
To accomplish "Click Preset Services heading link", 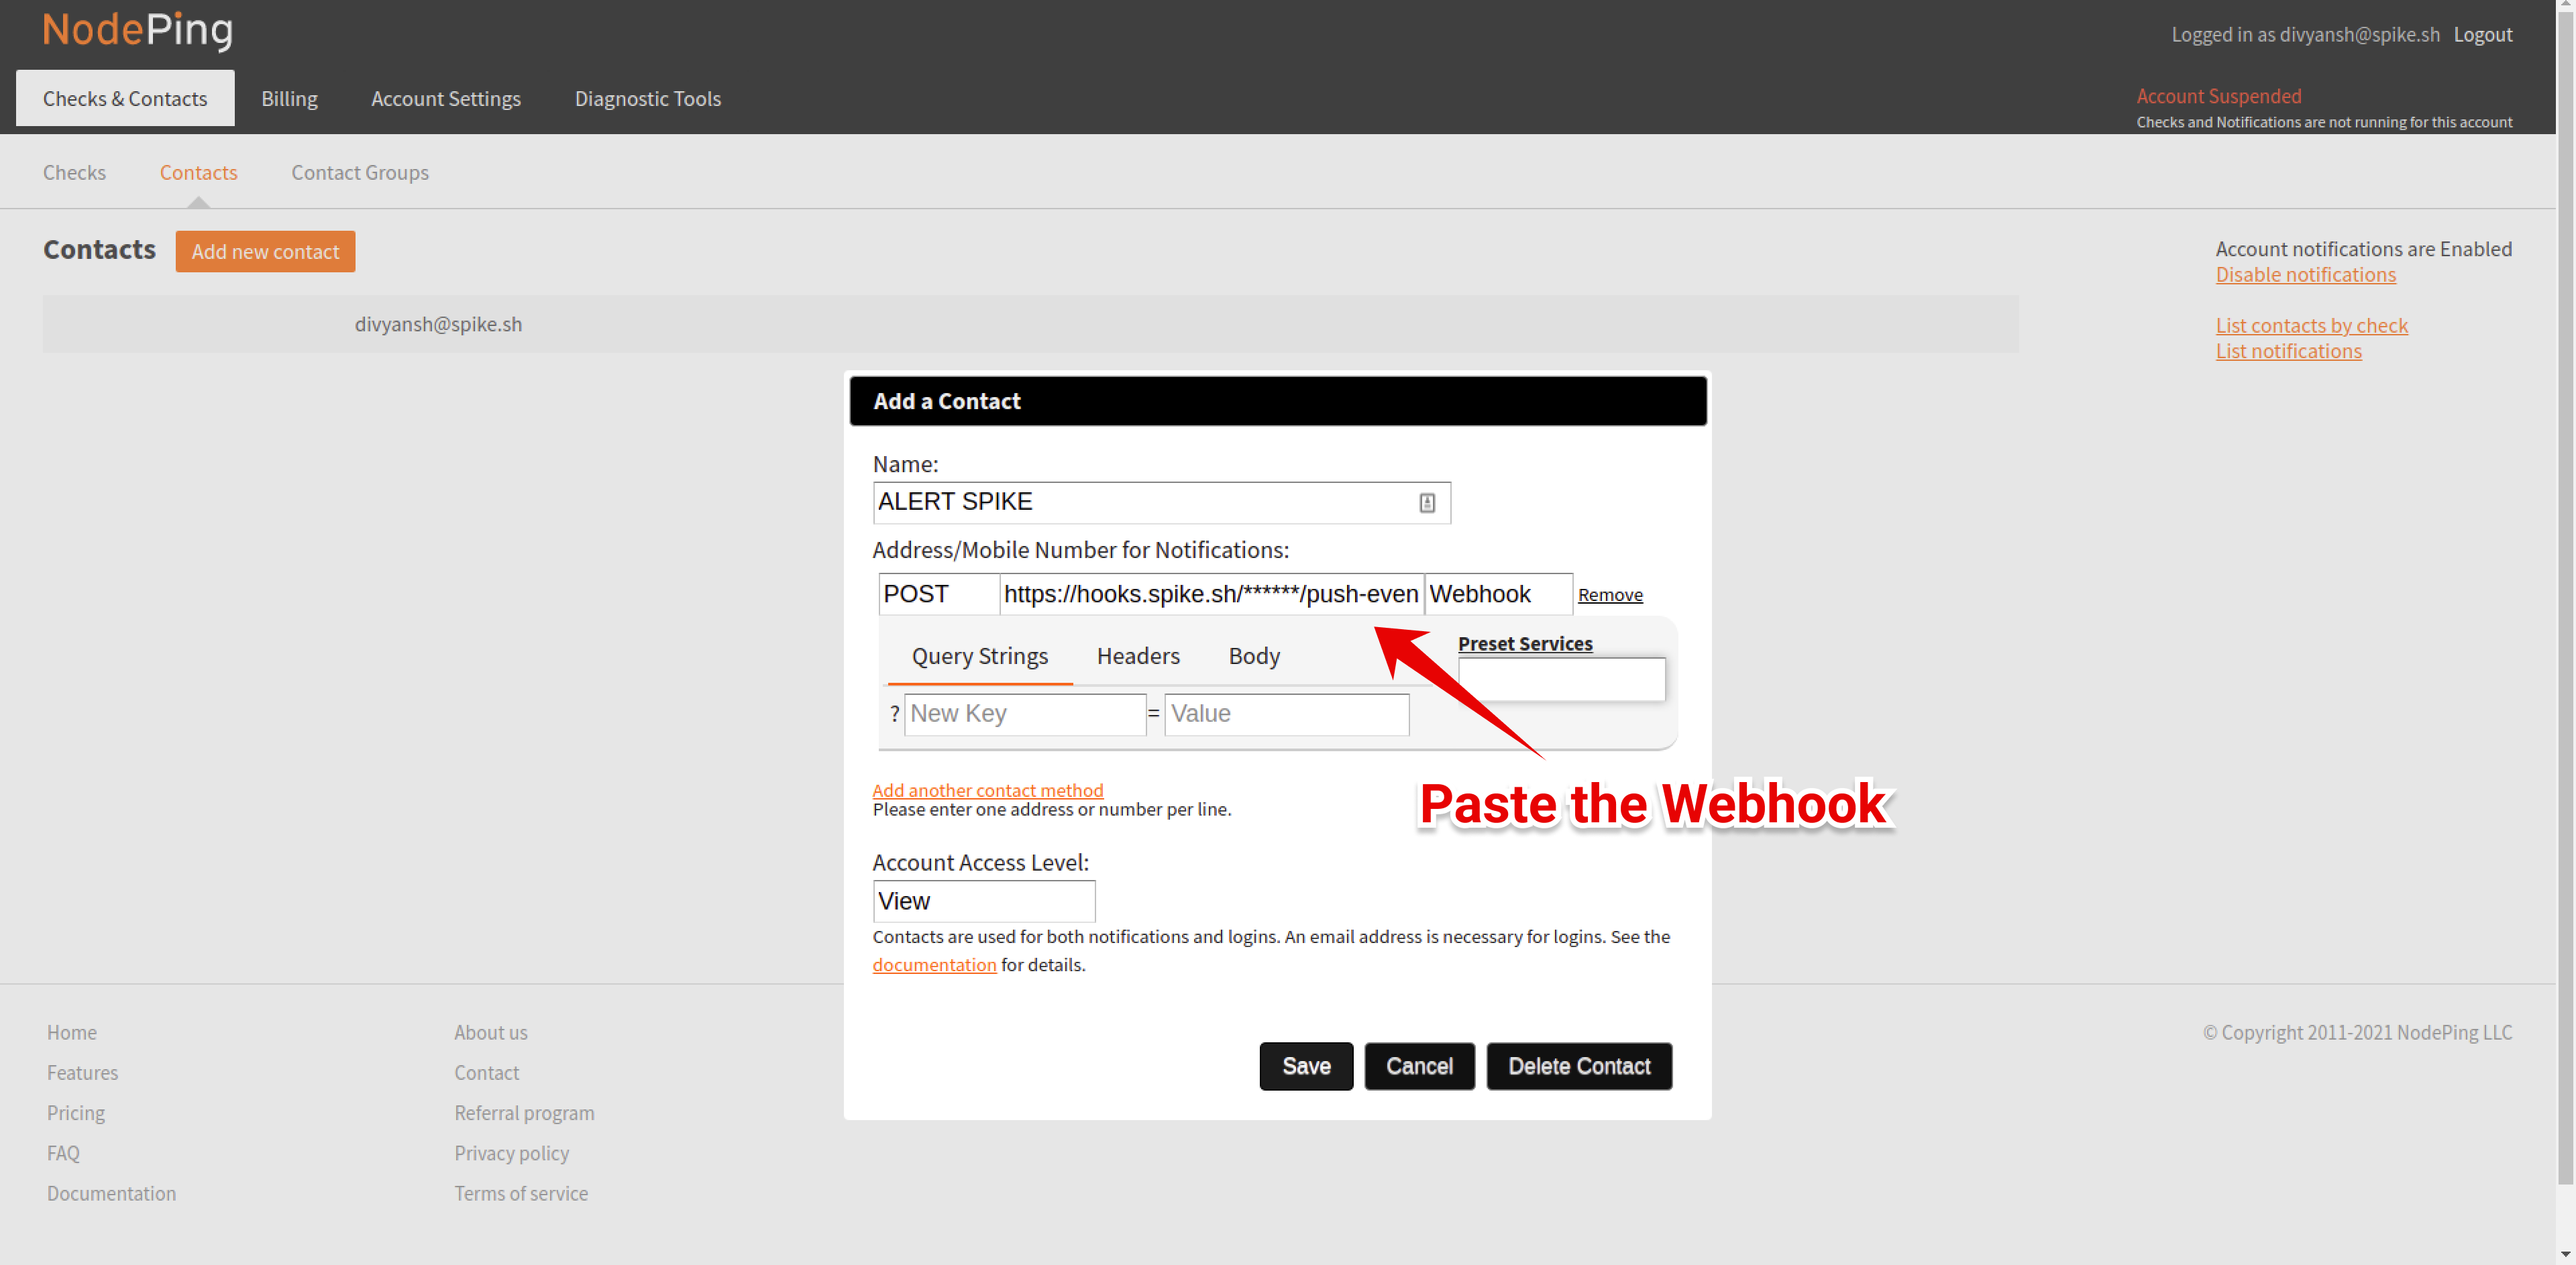I will [x=1526, y=644].
